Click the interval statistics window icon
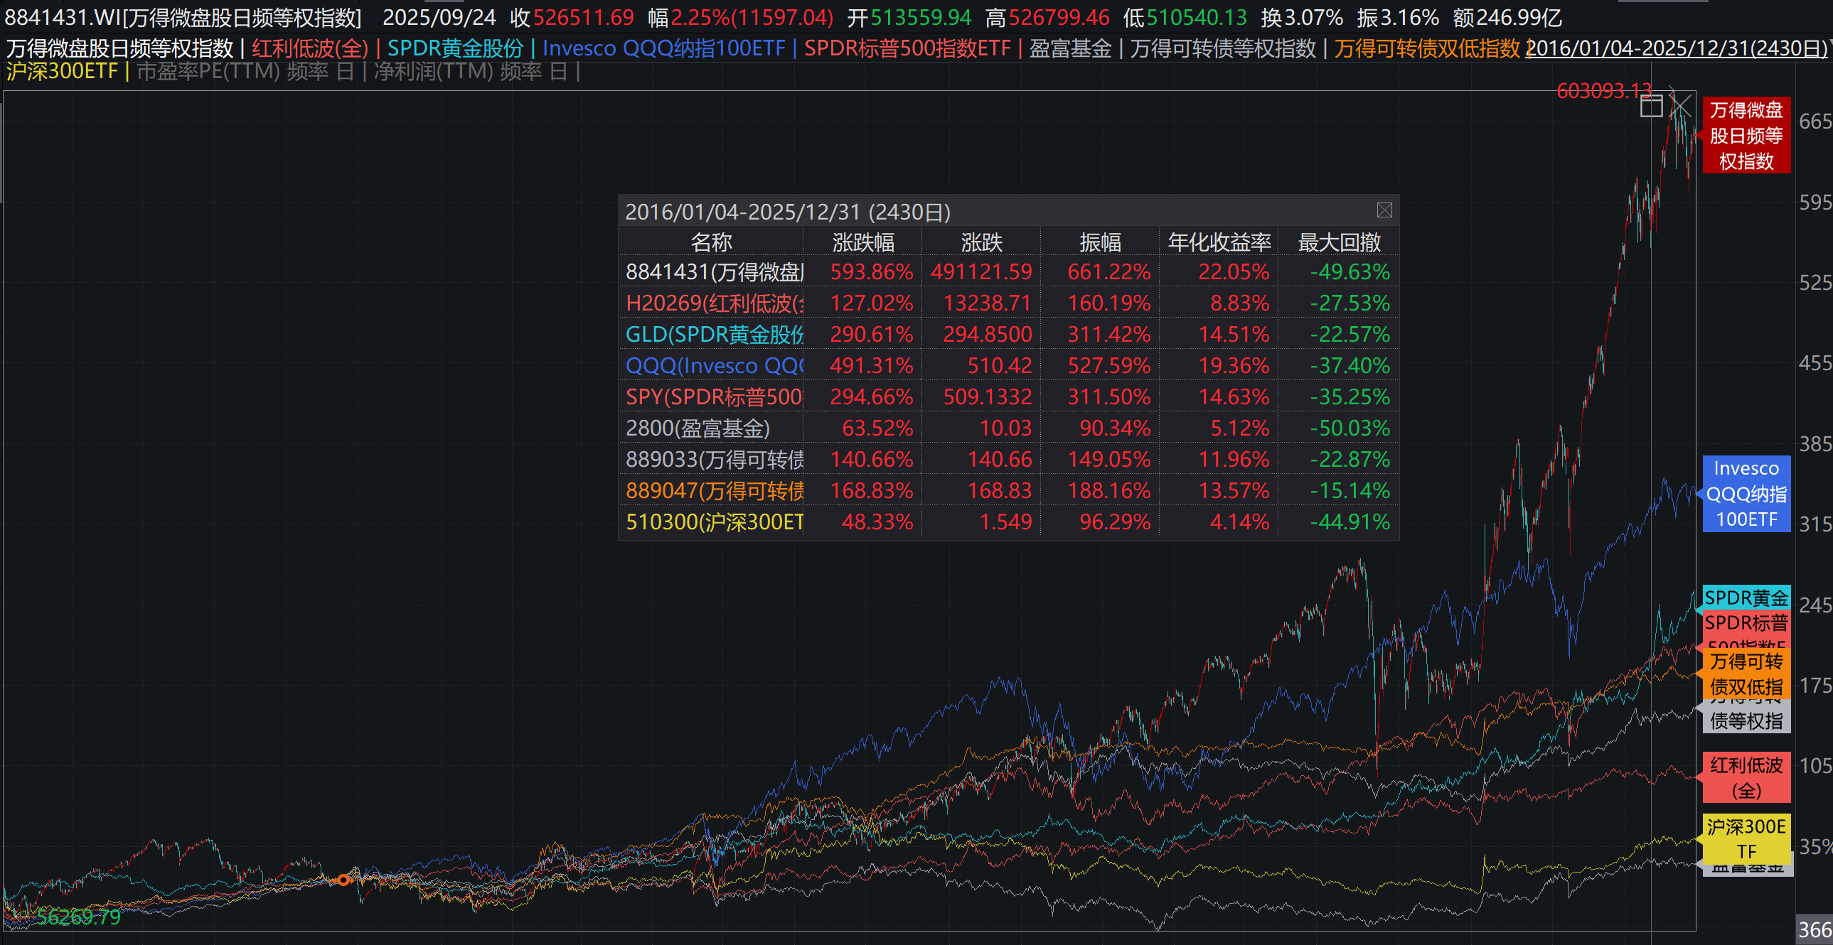Image resolution: width=1833 pixels, height=945 pixels. [1651, 107]
